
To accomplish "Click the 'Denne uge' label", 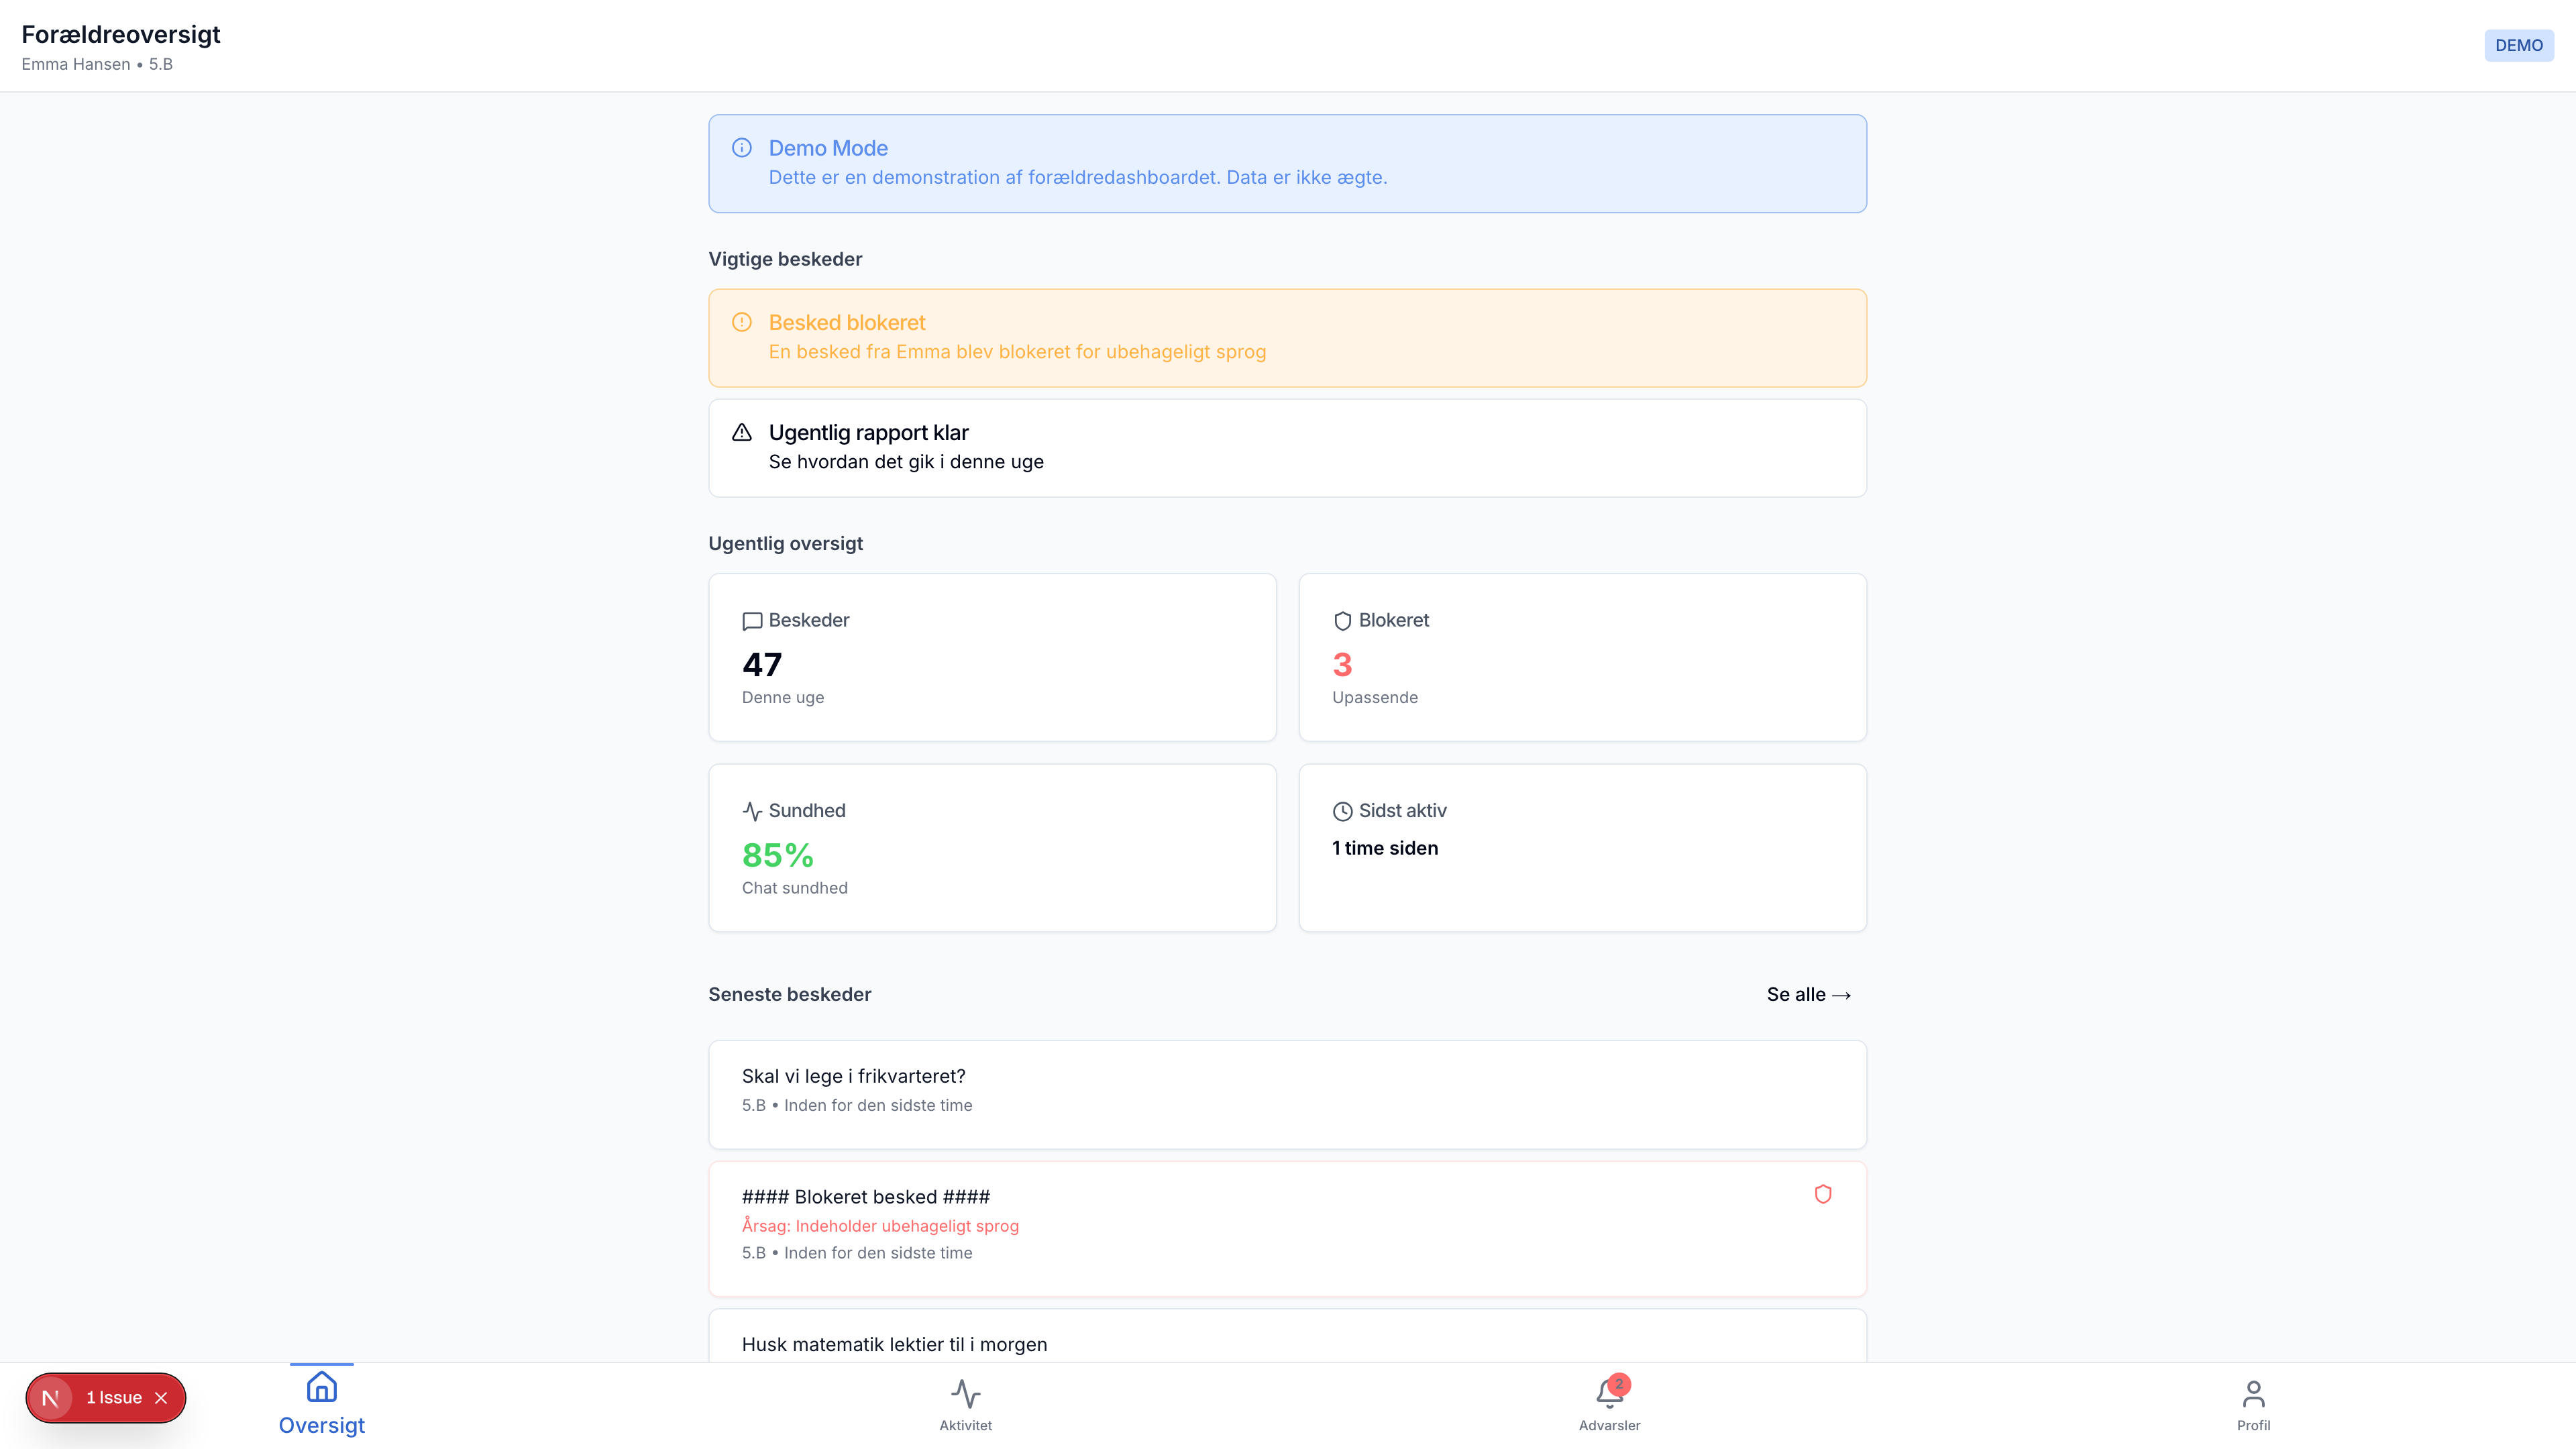I will [783, 697].
